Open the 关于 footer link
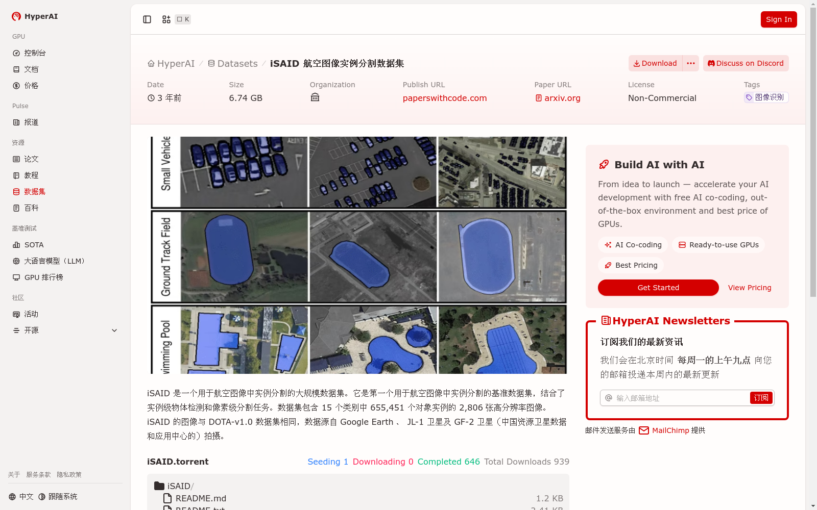This screenshot has width=817, height=510. (x=14, y=475)
